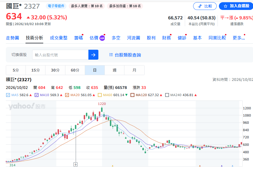Select the 5分 chart interval
253x169 pixels.
tap(16, 70)
